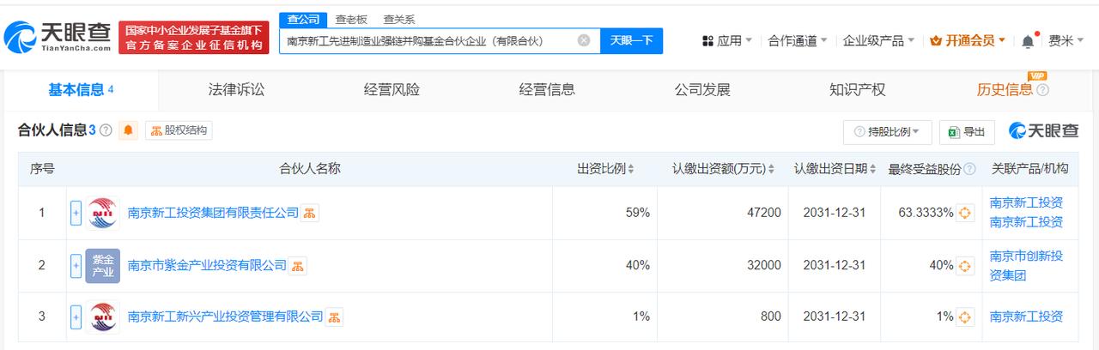Image resolution: width=1099 pixels, height=350 pixels.
Task: Click the 南京新工投资集团 company logo
Action: tap(103, 213)
